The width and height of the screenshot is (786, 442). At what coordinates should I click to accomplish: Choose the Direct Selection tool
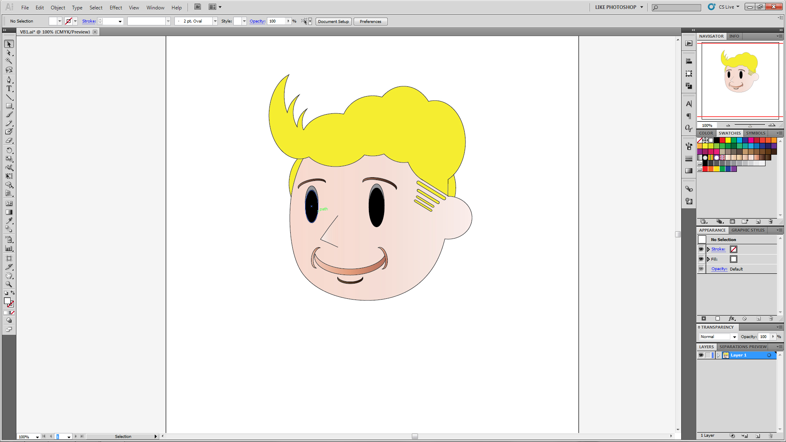coord(9,52)
